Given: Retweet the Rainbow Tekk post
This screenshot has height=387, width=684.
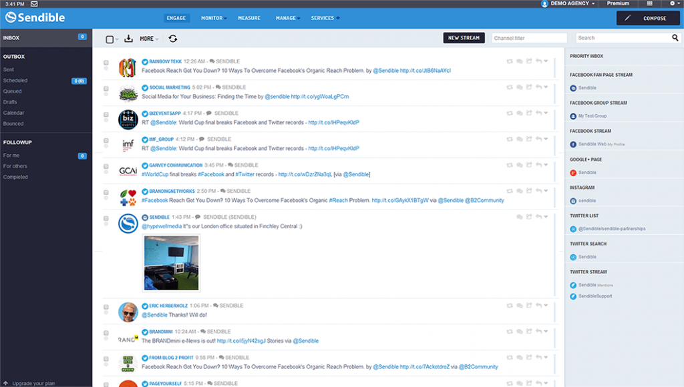Looking at the screenshot, I should (x=510, y=61).
